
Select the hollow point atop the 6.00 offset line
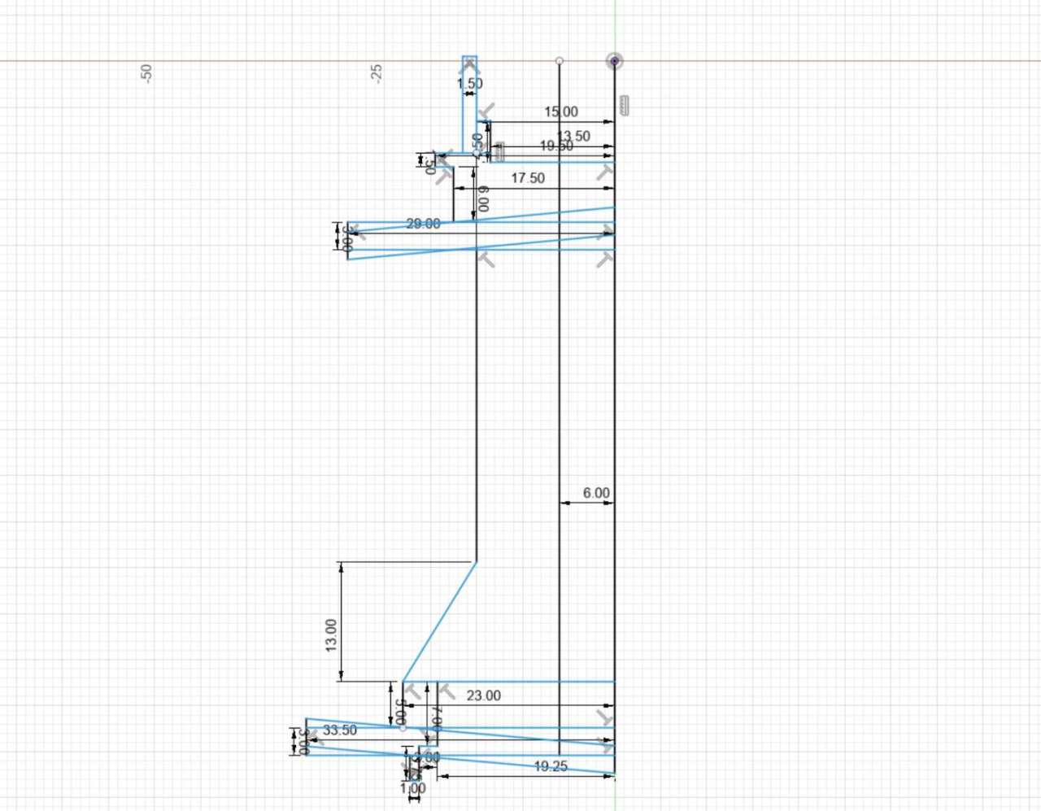560,61
